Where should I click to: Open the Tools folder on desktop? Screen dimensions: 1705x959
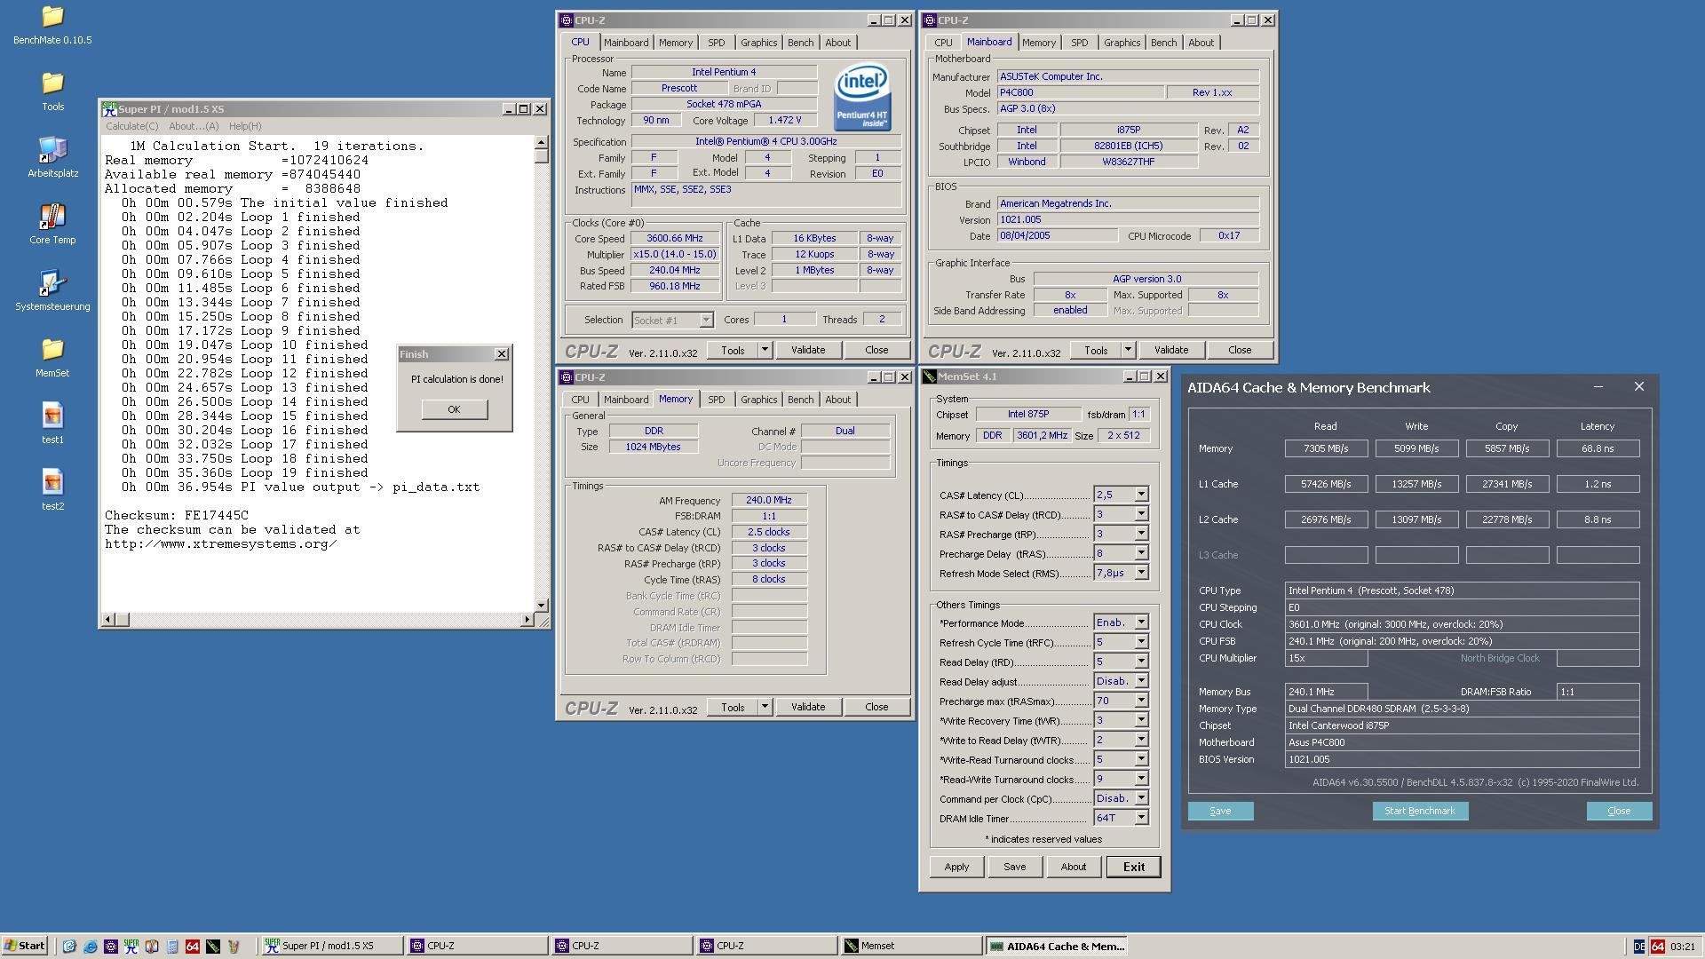pos(52,91)
